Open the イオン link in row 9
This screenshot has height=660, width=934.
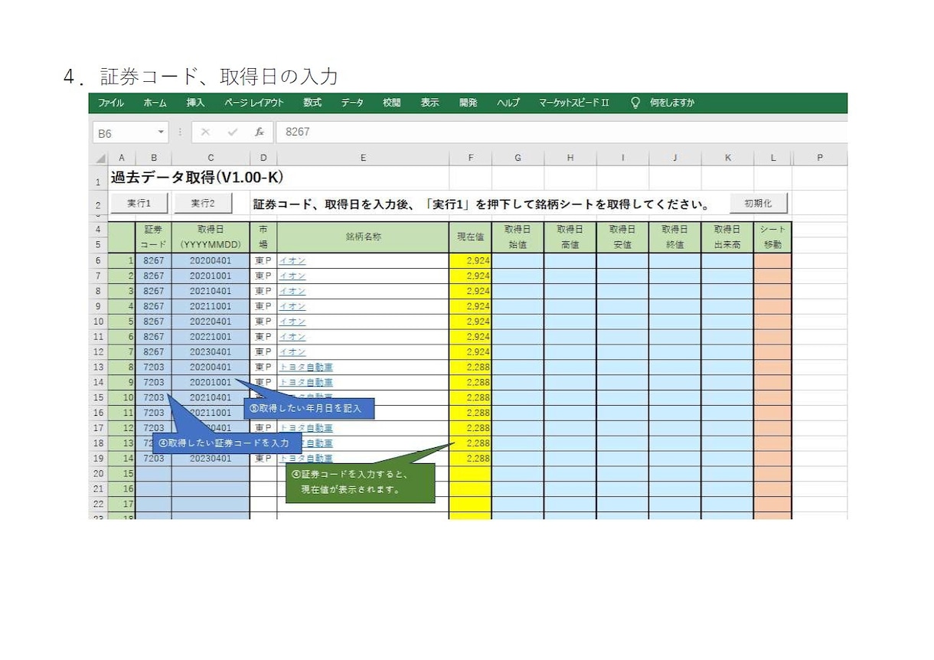[292, 306]
